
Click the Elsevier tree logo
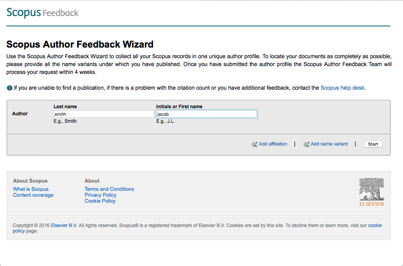click(x=372, y=189)
